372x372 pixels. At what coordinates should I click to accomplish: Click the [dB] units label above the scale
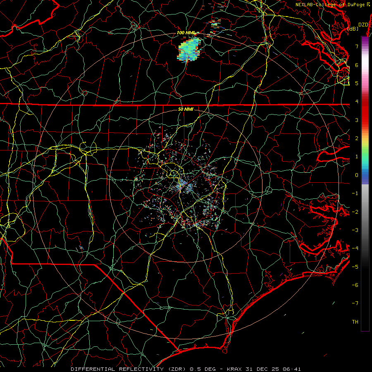[x=353, y=29]
